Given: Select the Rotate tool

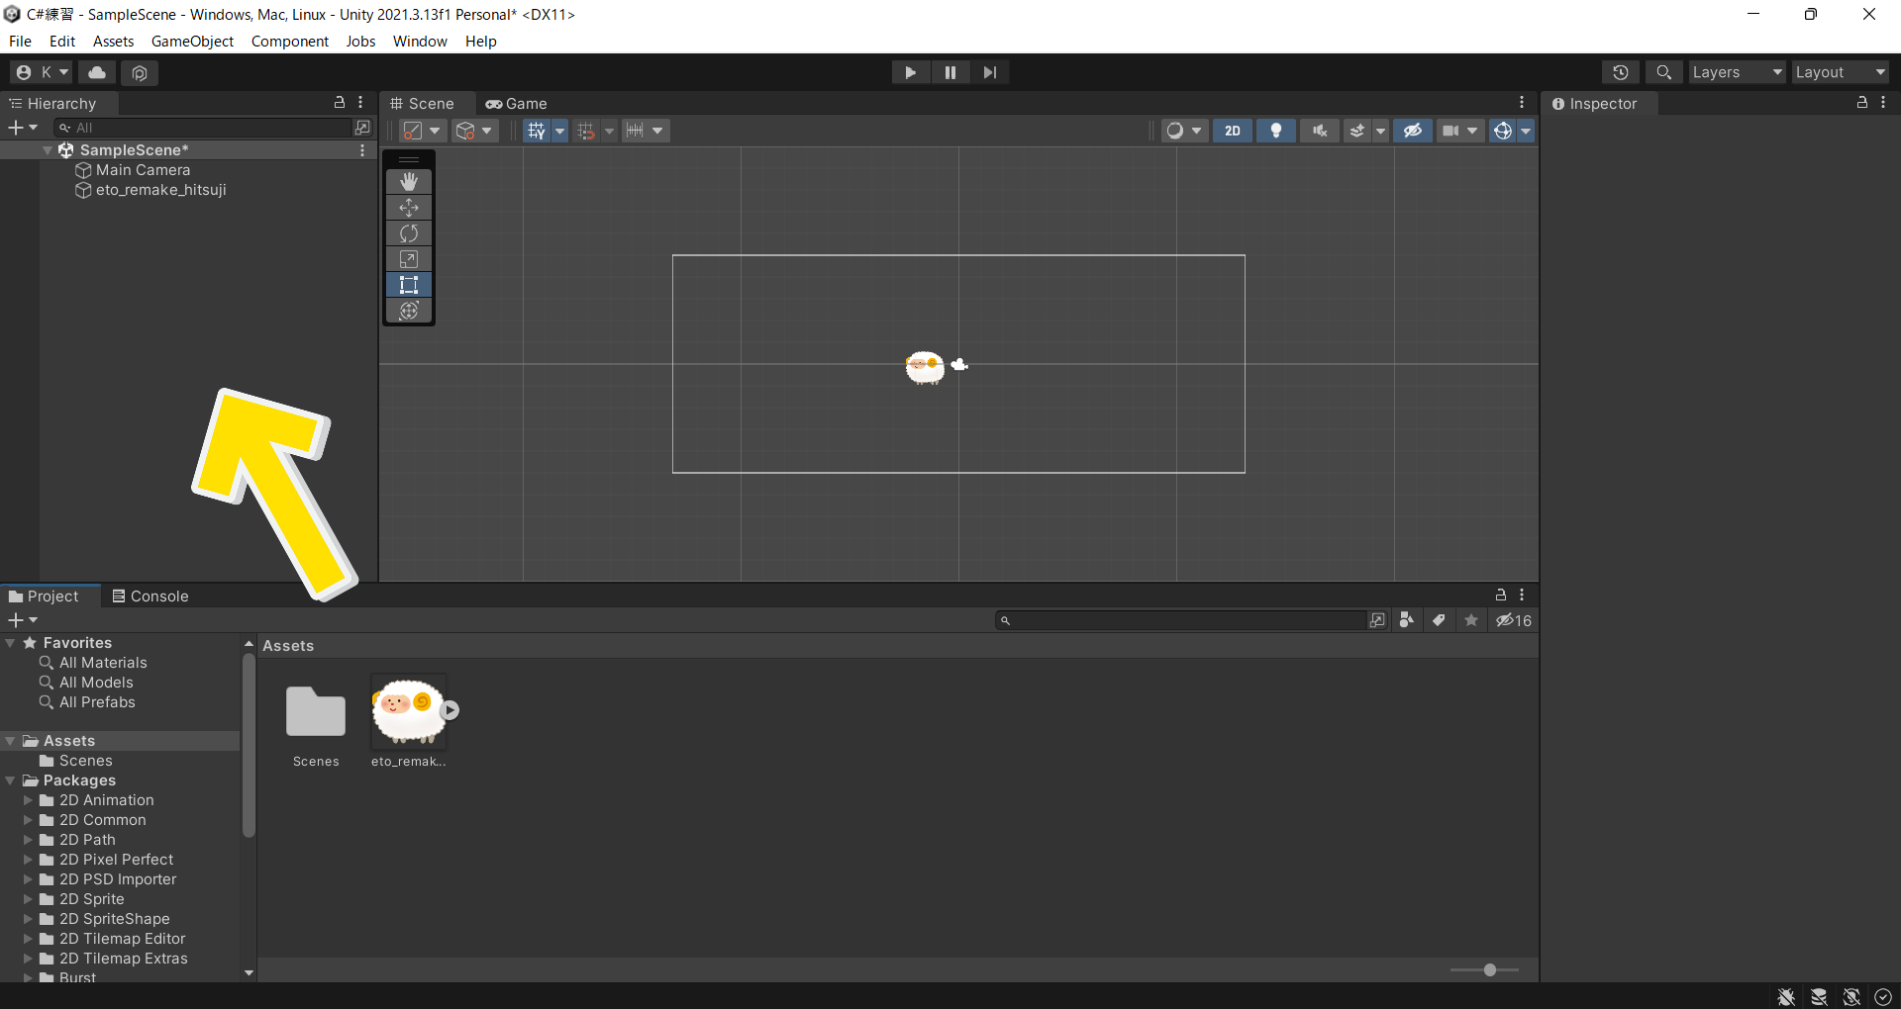Looking at the screenshot, I should coord(409,233).
